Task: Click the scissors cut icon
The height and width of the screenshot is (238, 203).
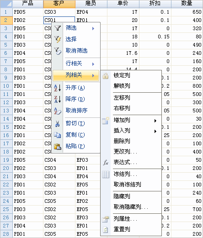Action: point(58,124)
